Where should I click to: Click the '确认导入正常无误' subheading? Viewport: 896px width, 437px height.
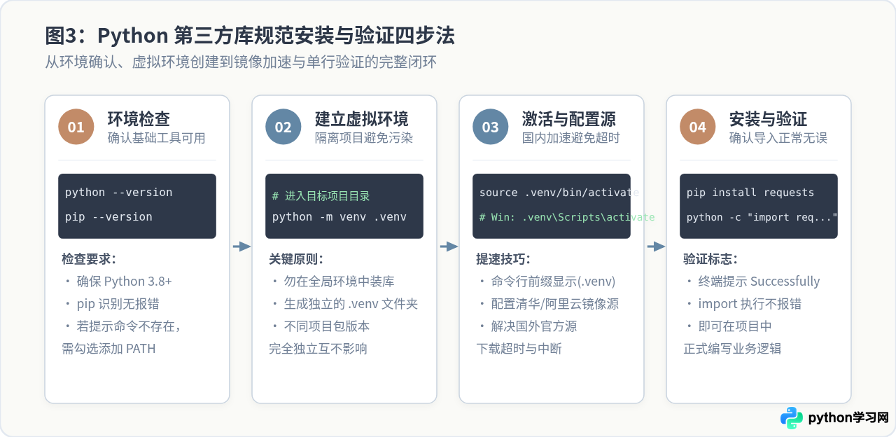pos(778,138)
